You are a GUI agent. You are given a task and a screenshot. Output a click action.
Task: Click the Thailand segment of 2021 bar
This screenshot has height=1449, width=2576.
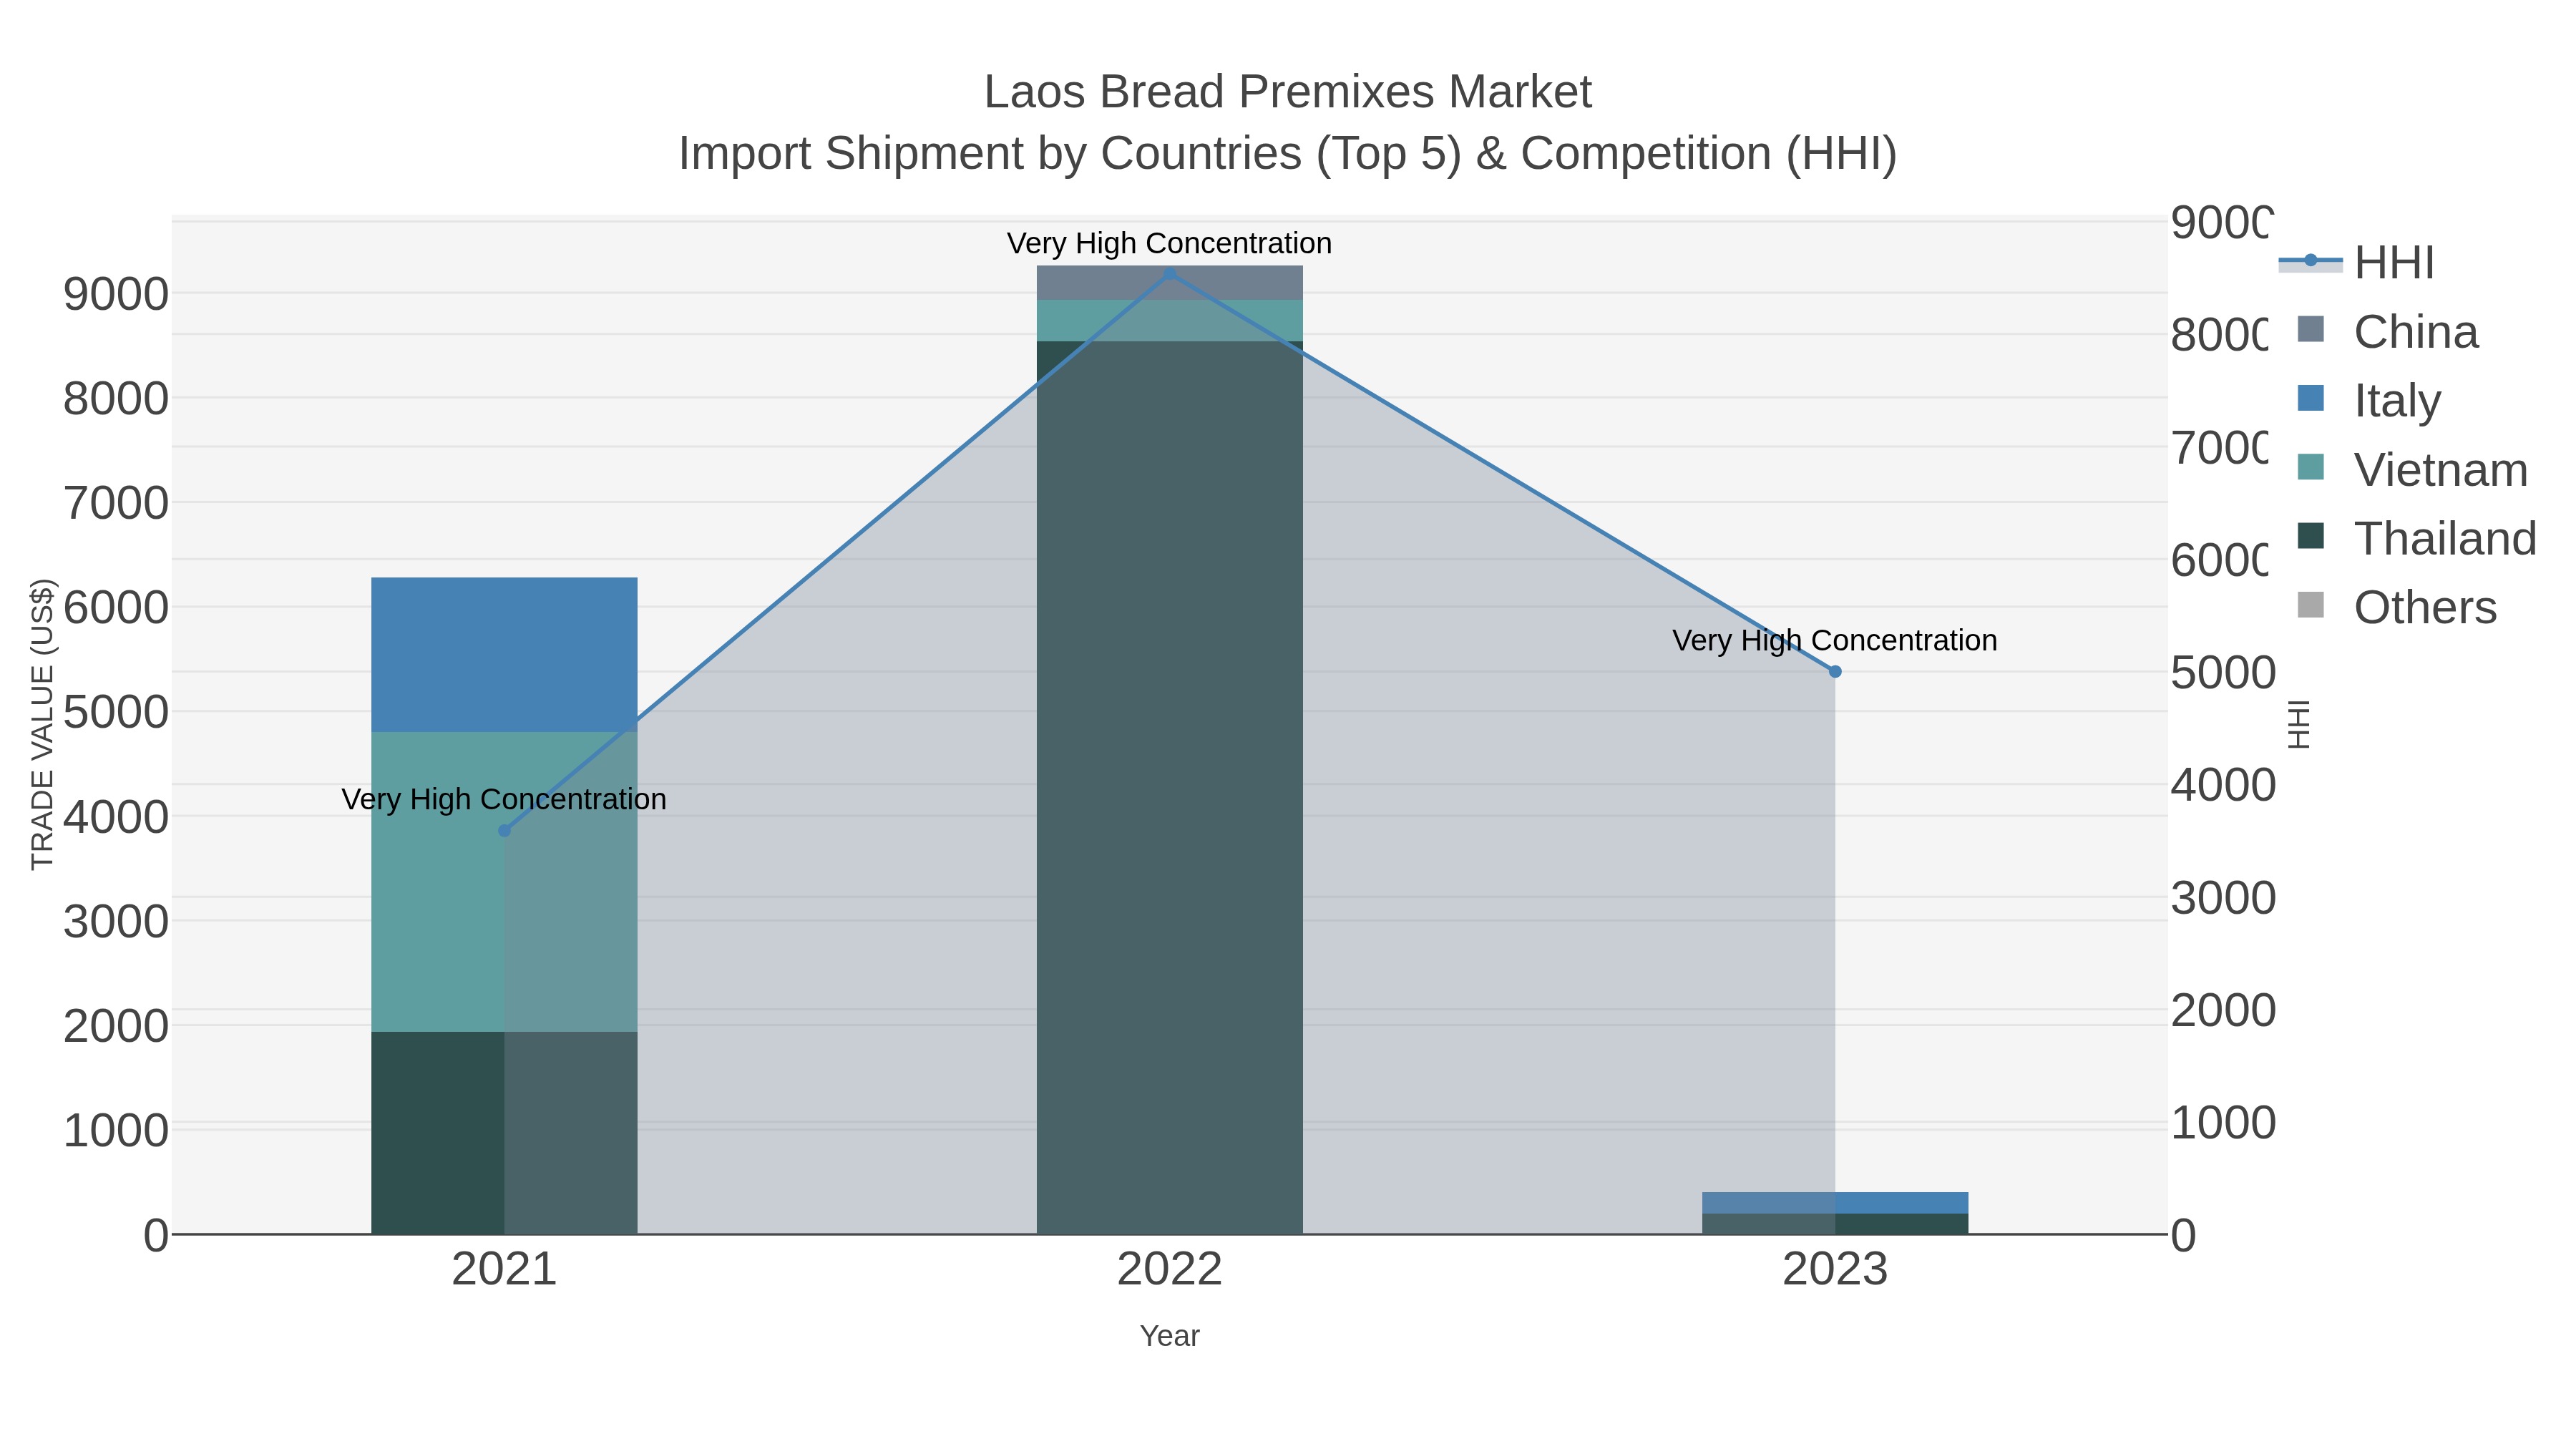point(504,1133)
